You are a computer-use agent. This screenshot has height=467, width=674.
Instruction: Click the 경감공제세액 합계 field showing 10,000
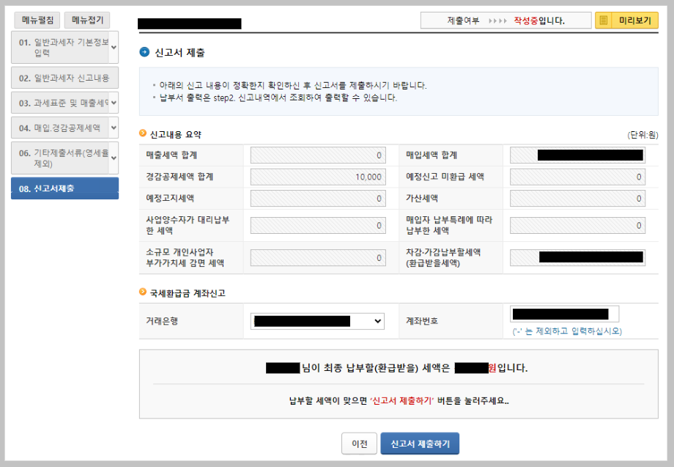pos(317,176)
